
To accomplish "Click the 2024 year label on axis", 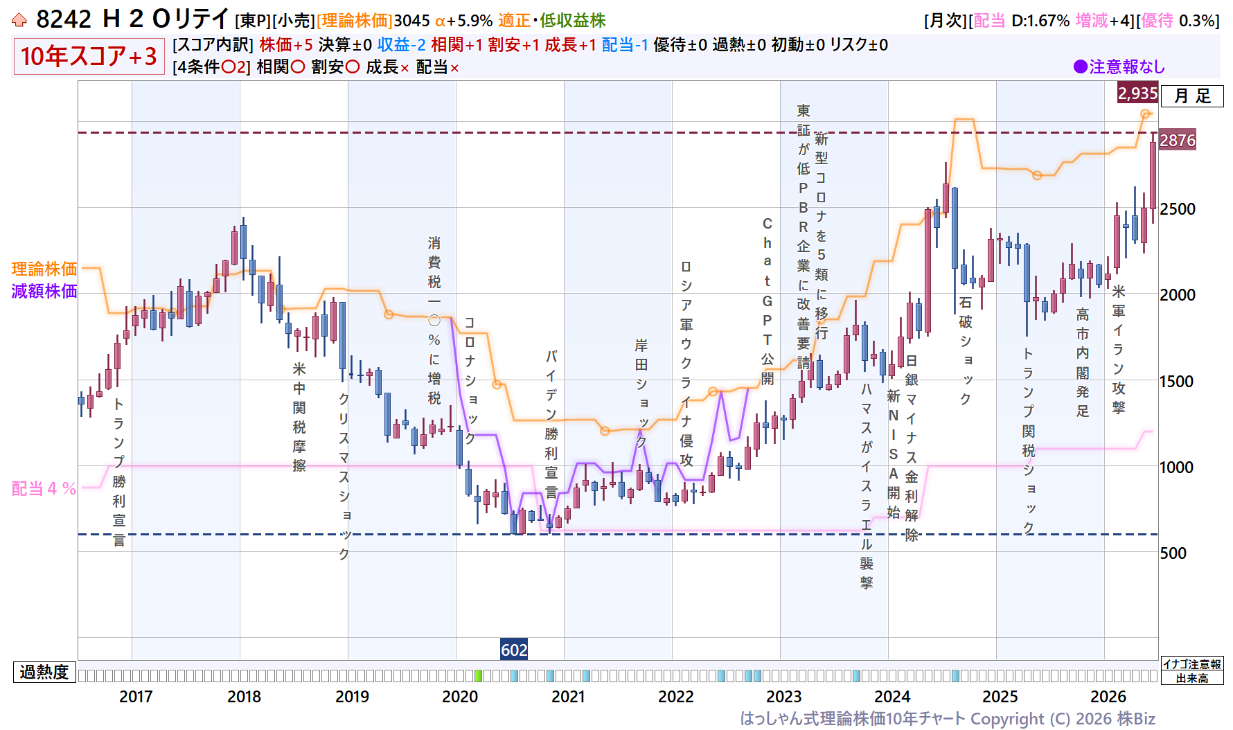I will (x=892, y=697).
